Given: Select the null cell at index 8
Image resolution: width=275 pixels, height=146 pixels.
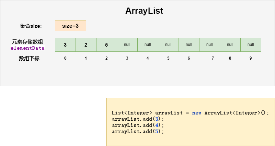Looking at the screenshot, I should point(230,45).
